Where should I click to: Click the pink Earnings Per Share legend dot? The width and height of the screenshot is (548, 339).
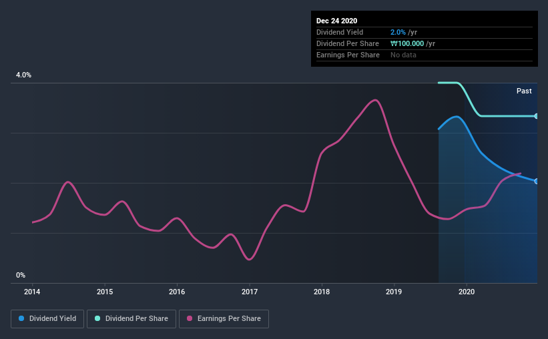coord(190,318)
